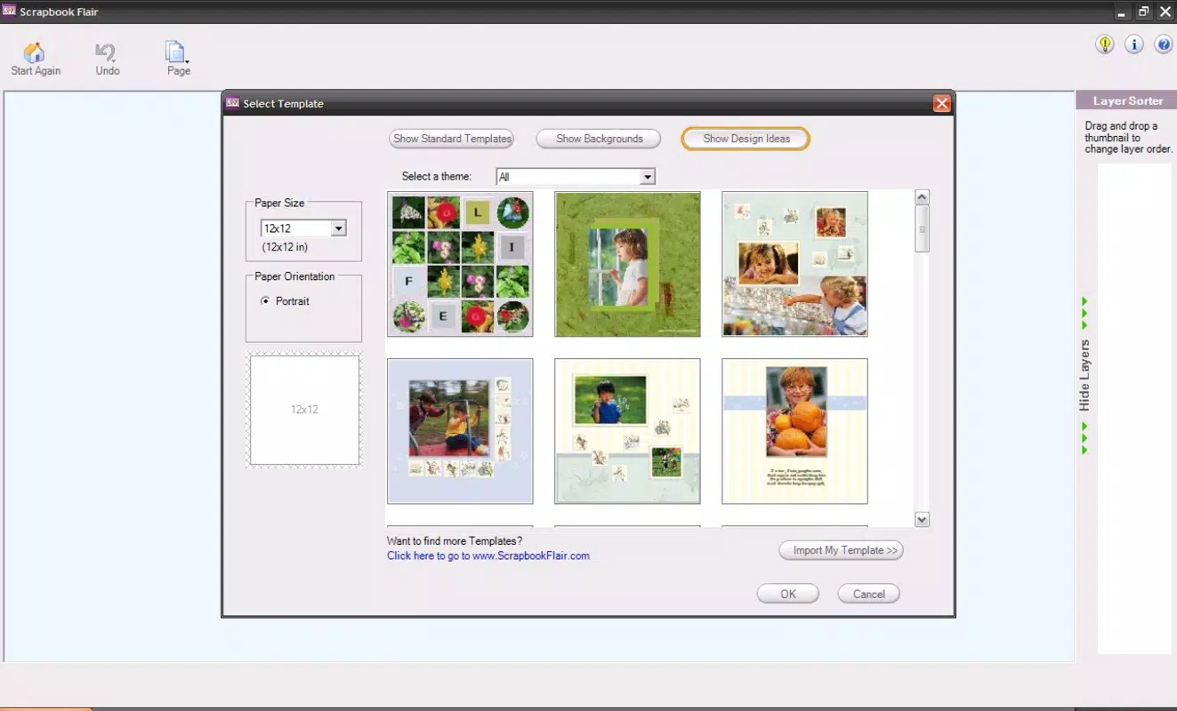The width and height of the screenshot is (1177, 711).
Task: Choose the green girl-at-window template
Action: tap(627, 264)
